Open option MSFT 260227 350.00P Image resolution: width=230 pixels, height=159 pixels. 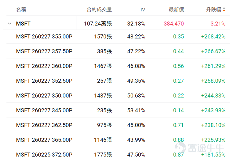tap(44, 96)
